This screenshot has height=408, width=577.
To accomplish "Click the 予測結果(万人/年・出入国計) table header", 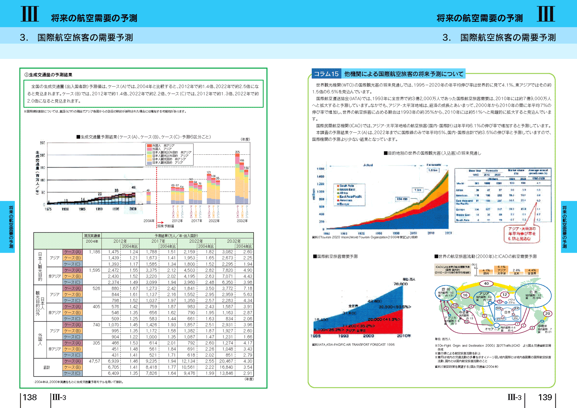I will [x=177, y=236].
